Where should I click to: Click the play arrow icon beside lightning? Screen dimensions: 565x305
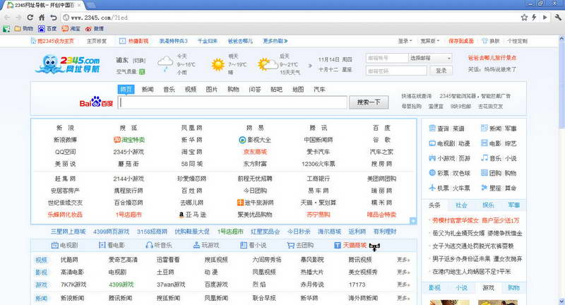(545, 17)
